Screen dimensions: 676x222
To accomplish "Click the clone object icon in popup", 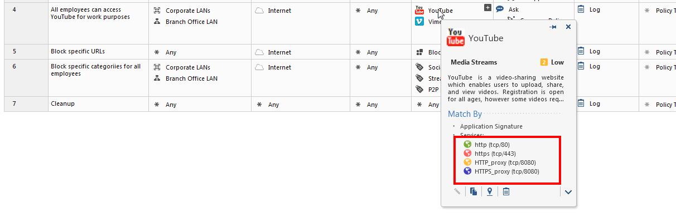I will point(474,191).
